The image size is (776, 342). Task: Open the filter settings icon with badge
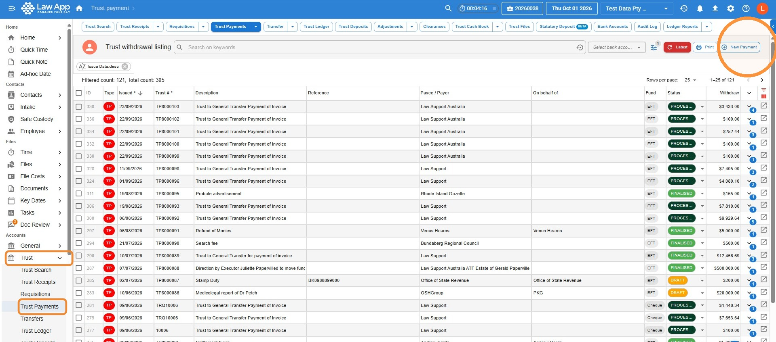[x=654, y=47]
